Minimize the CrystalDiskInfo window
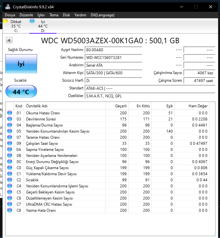The image size is (220, 238). click(x=182, y=7)
